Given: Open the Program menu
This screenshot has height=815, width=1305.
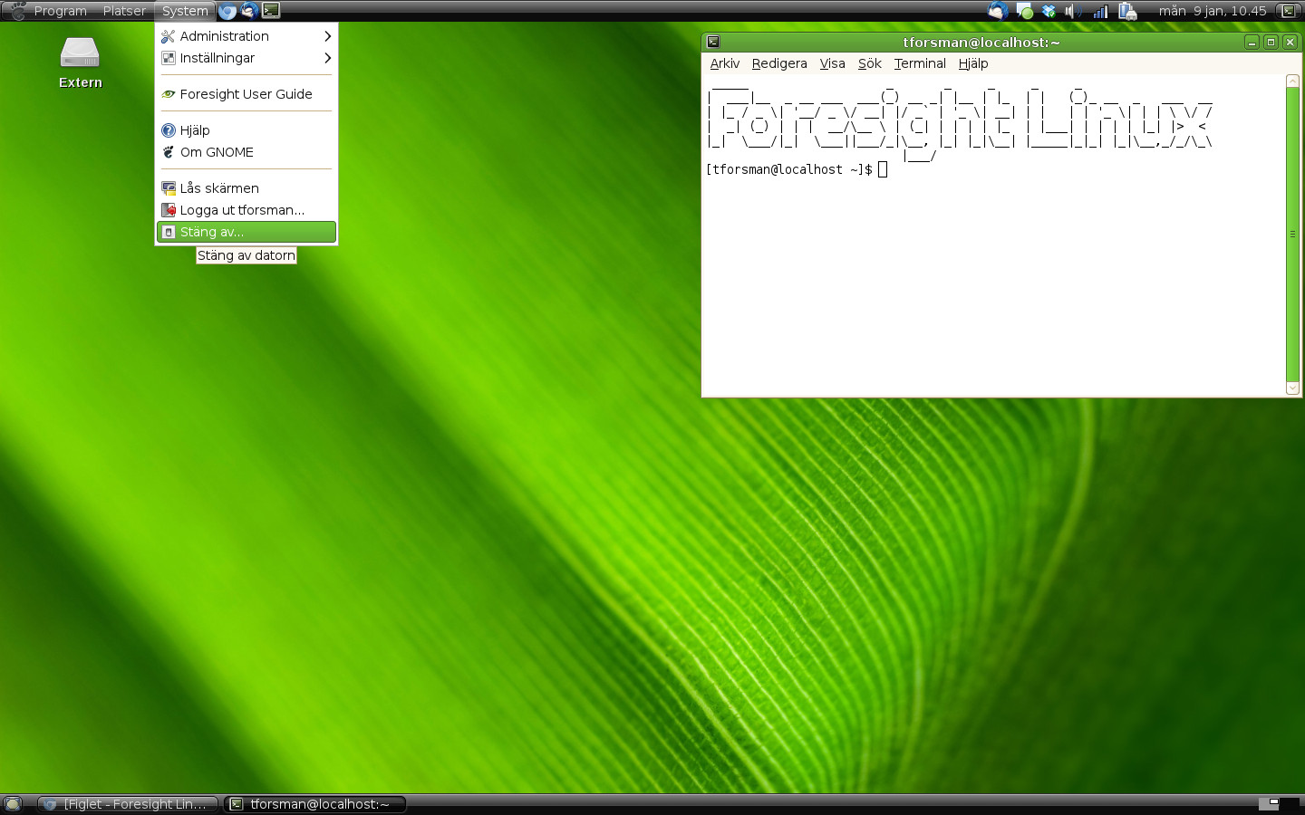Looking at the screenshot, I should pos(60,11).
